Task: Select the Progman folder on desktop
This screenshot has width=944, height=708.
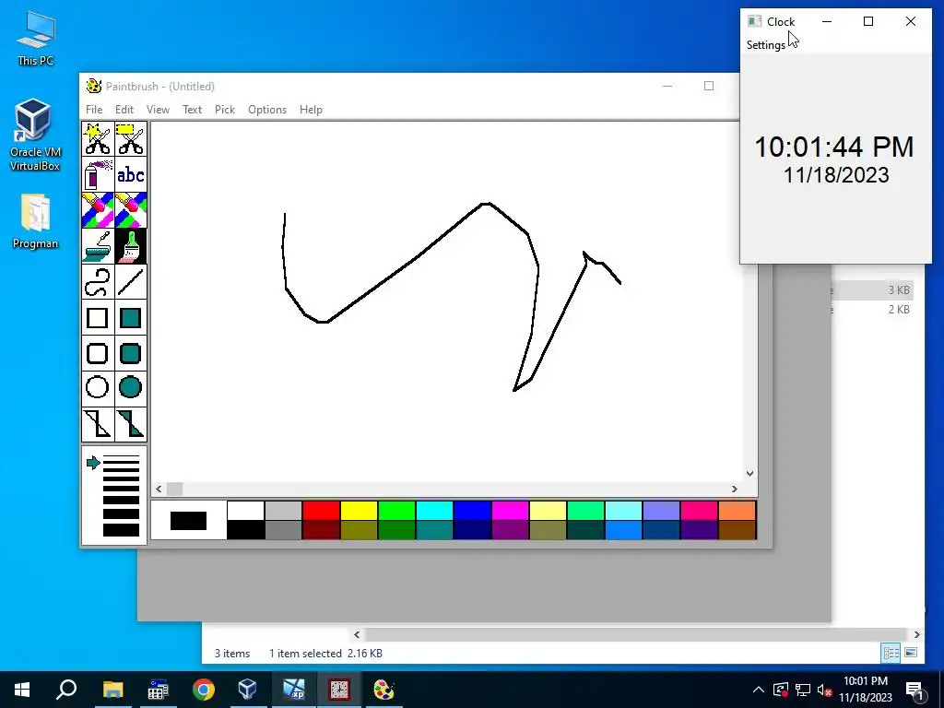Action: (x=36, y=221)
